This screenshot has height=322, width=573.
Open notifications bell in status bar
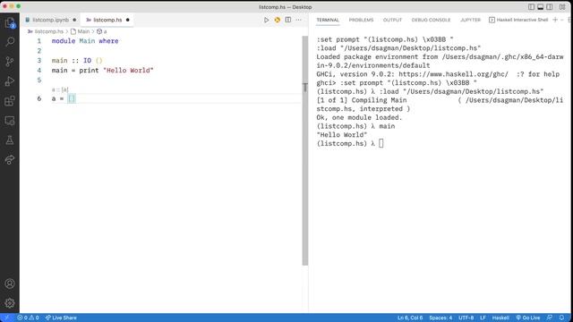click(x=561, y=318)
